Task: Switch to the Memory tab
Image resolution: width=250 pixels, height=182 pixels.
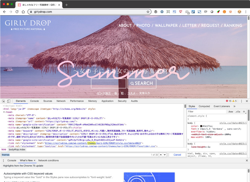Action: (x=93, y=101)
